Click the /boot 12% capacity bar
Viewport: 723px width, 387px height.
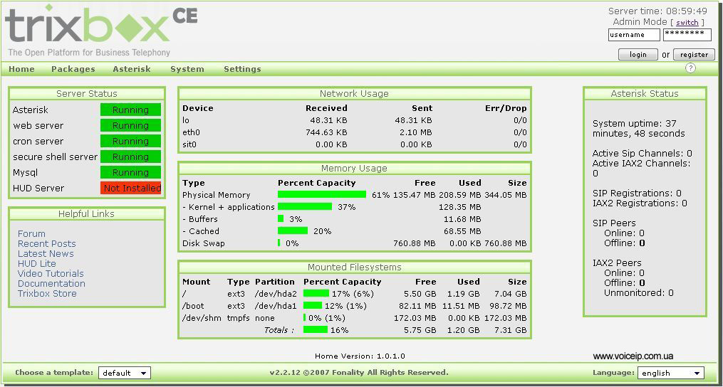click(x=313, y=305)
